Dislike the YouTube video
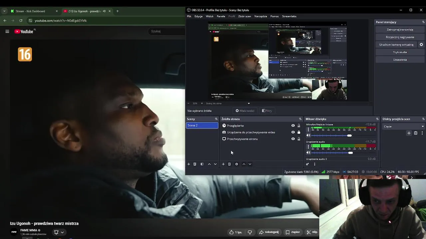 click(x=250, y=232)
